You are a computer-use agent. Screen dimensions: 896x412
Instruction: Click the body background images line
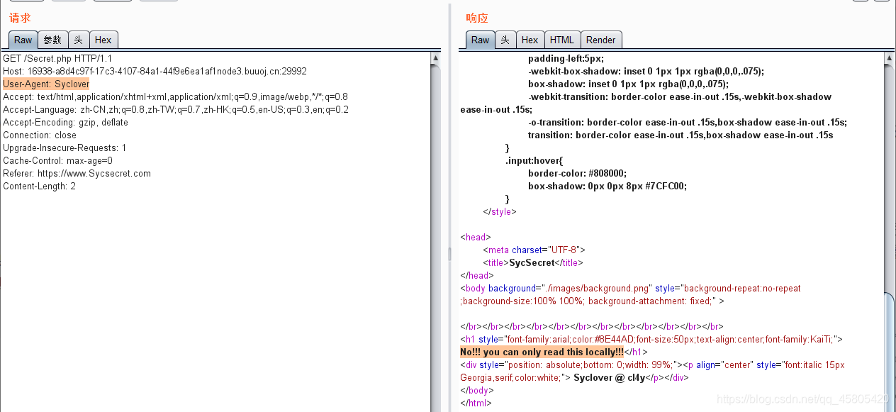(630, 294)
